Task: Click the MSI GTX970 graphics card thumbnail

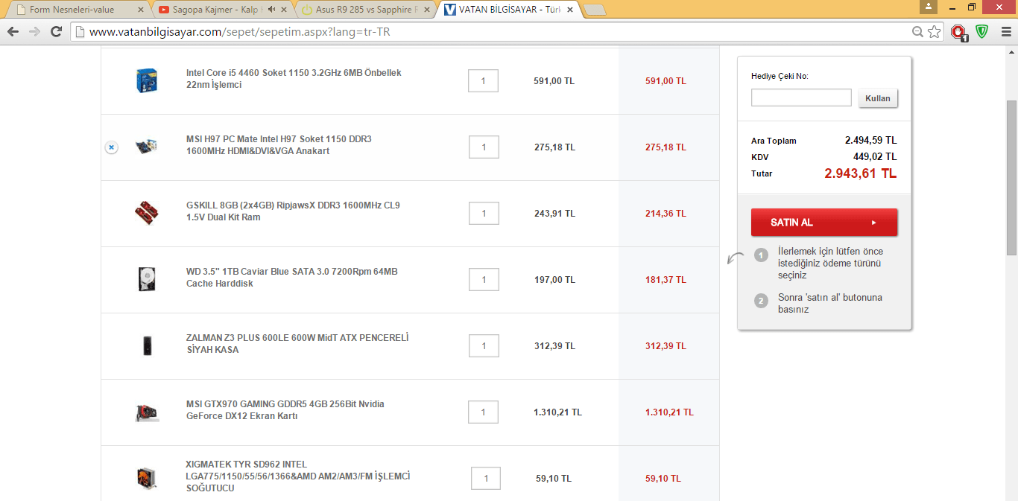Action: [147, 412]
